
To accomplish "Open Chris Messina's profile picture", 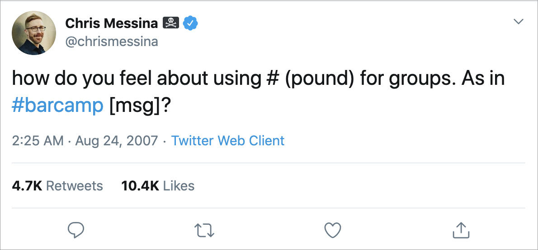I will [34, 32].
